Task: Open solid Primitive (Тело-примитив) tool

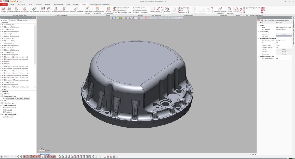Action: pos(34,10)
